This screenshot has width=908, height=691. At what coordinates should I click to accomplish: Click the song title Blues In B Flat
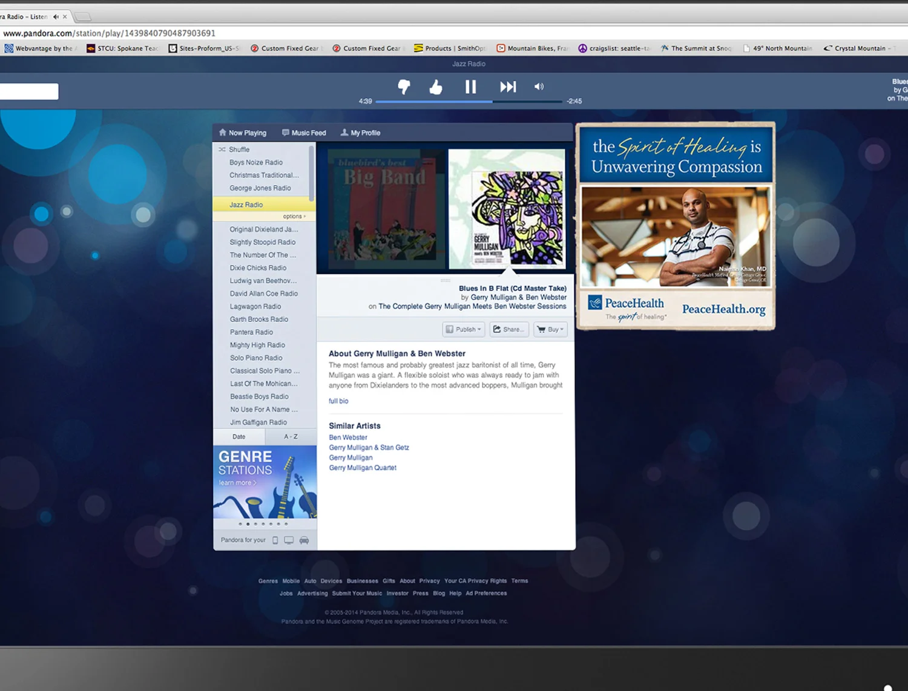513,289
